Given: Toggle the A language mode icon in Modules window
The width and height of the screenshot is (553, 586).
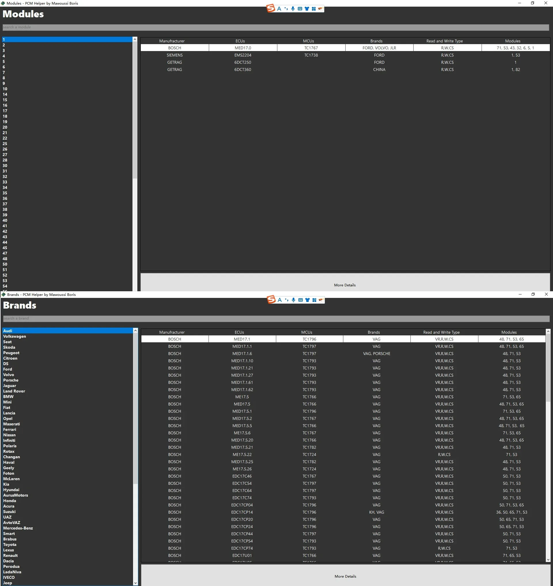Looking at the screenshot, I should click(279, 9).
